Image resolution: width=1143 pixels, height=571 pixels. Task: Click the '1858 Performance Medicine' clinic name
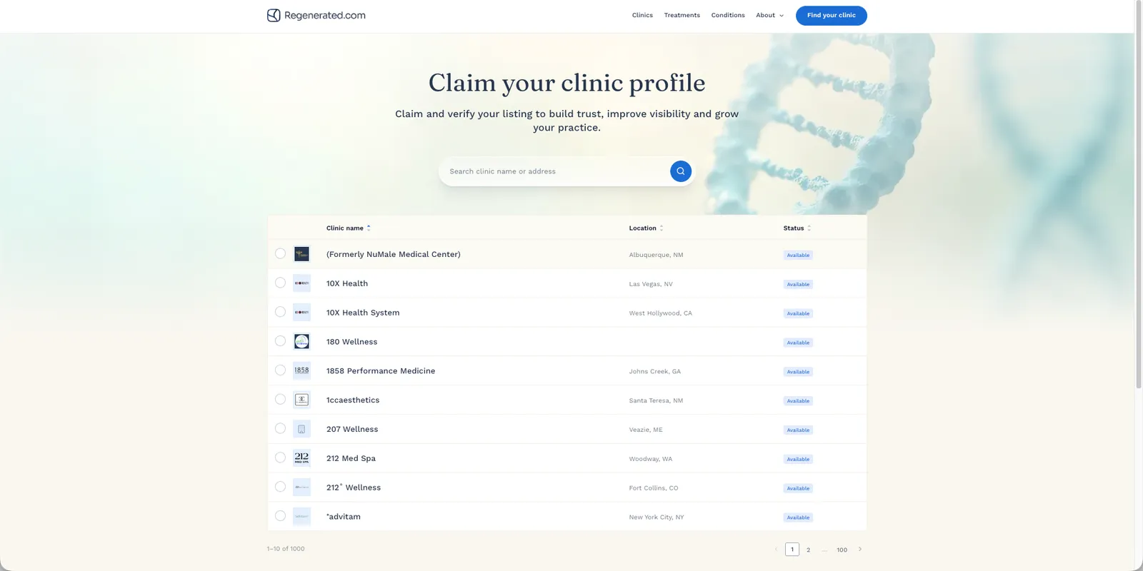point(381,371)
